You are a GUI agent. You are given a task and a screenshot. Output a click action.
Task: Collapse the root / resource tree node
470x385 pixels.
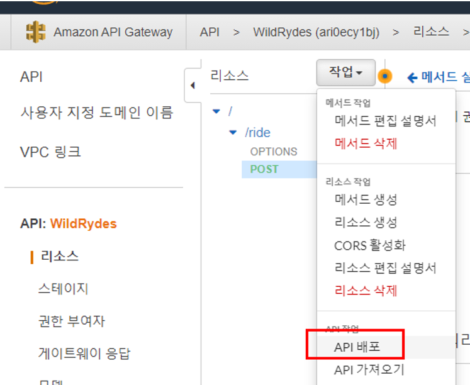coord(216,111)
